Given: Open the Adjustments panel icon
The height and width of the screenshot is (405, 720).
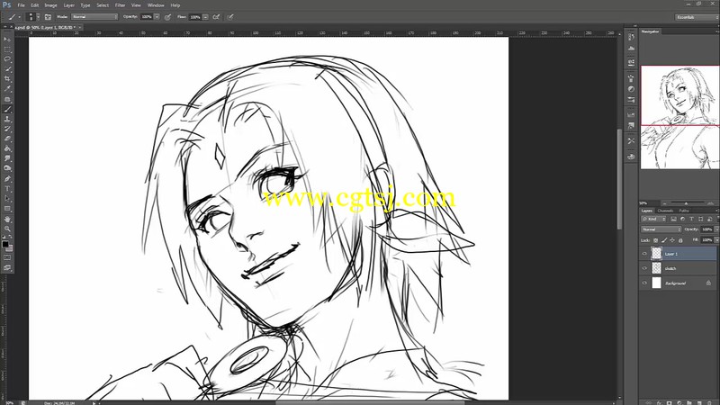Looking at the screenshot, I should click(x=631, y=88).
